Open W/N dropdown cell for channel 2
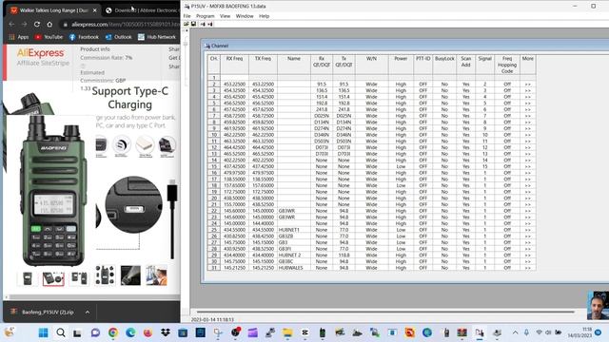The image size is (609, 342). pyautogui.click(x=371, y=85)
